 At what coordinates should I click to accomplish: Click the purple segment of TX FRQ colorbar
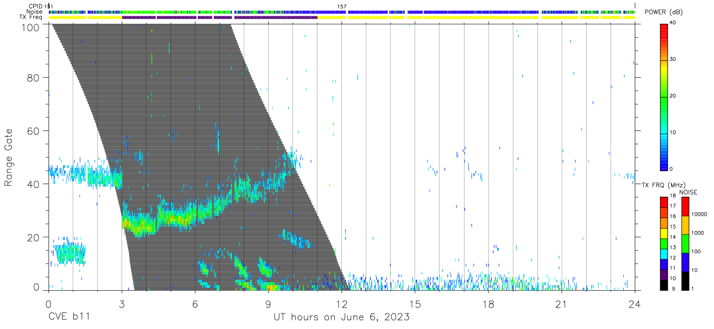click(664, 275)
